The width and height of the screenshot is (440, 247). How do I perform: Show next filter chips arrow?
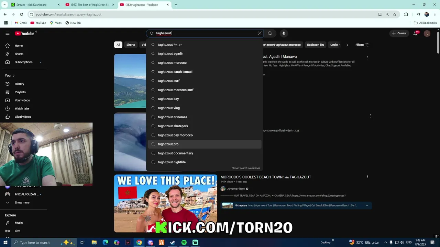pyautogui.click(x=347, y=45)
